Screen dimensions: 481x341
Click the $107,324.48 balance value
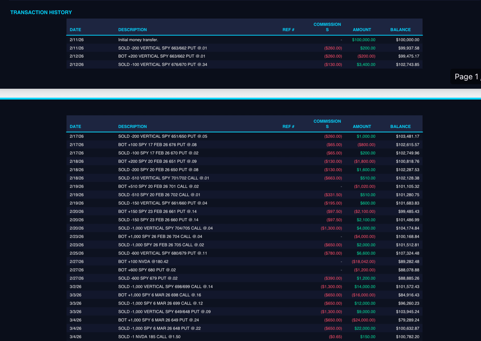point(407,253)
